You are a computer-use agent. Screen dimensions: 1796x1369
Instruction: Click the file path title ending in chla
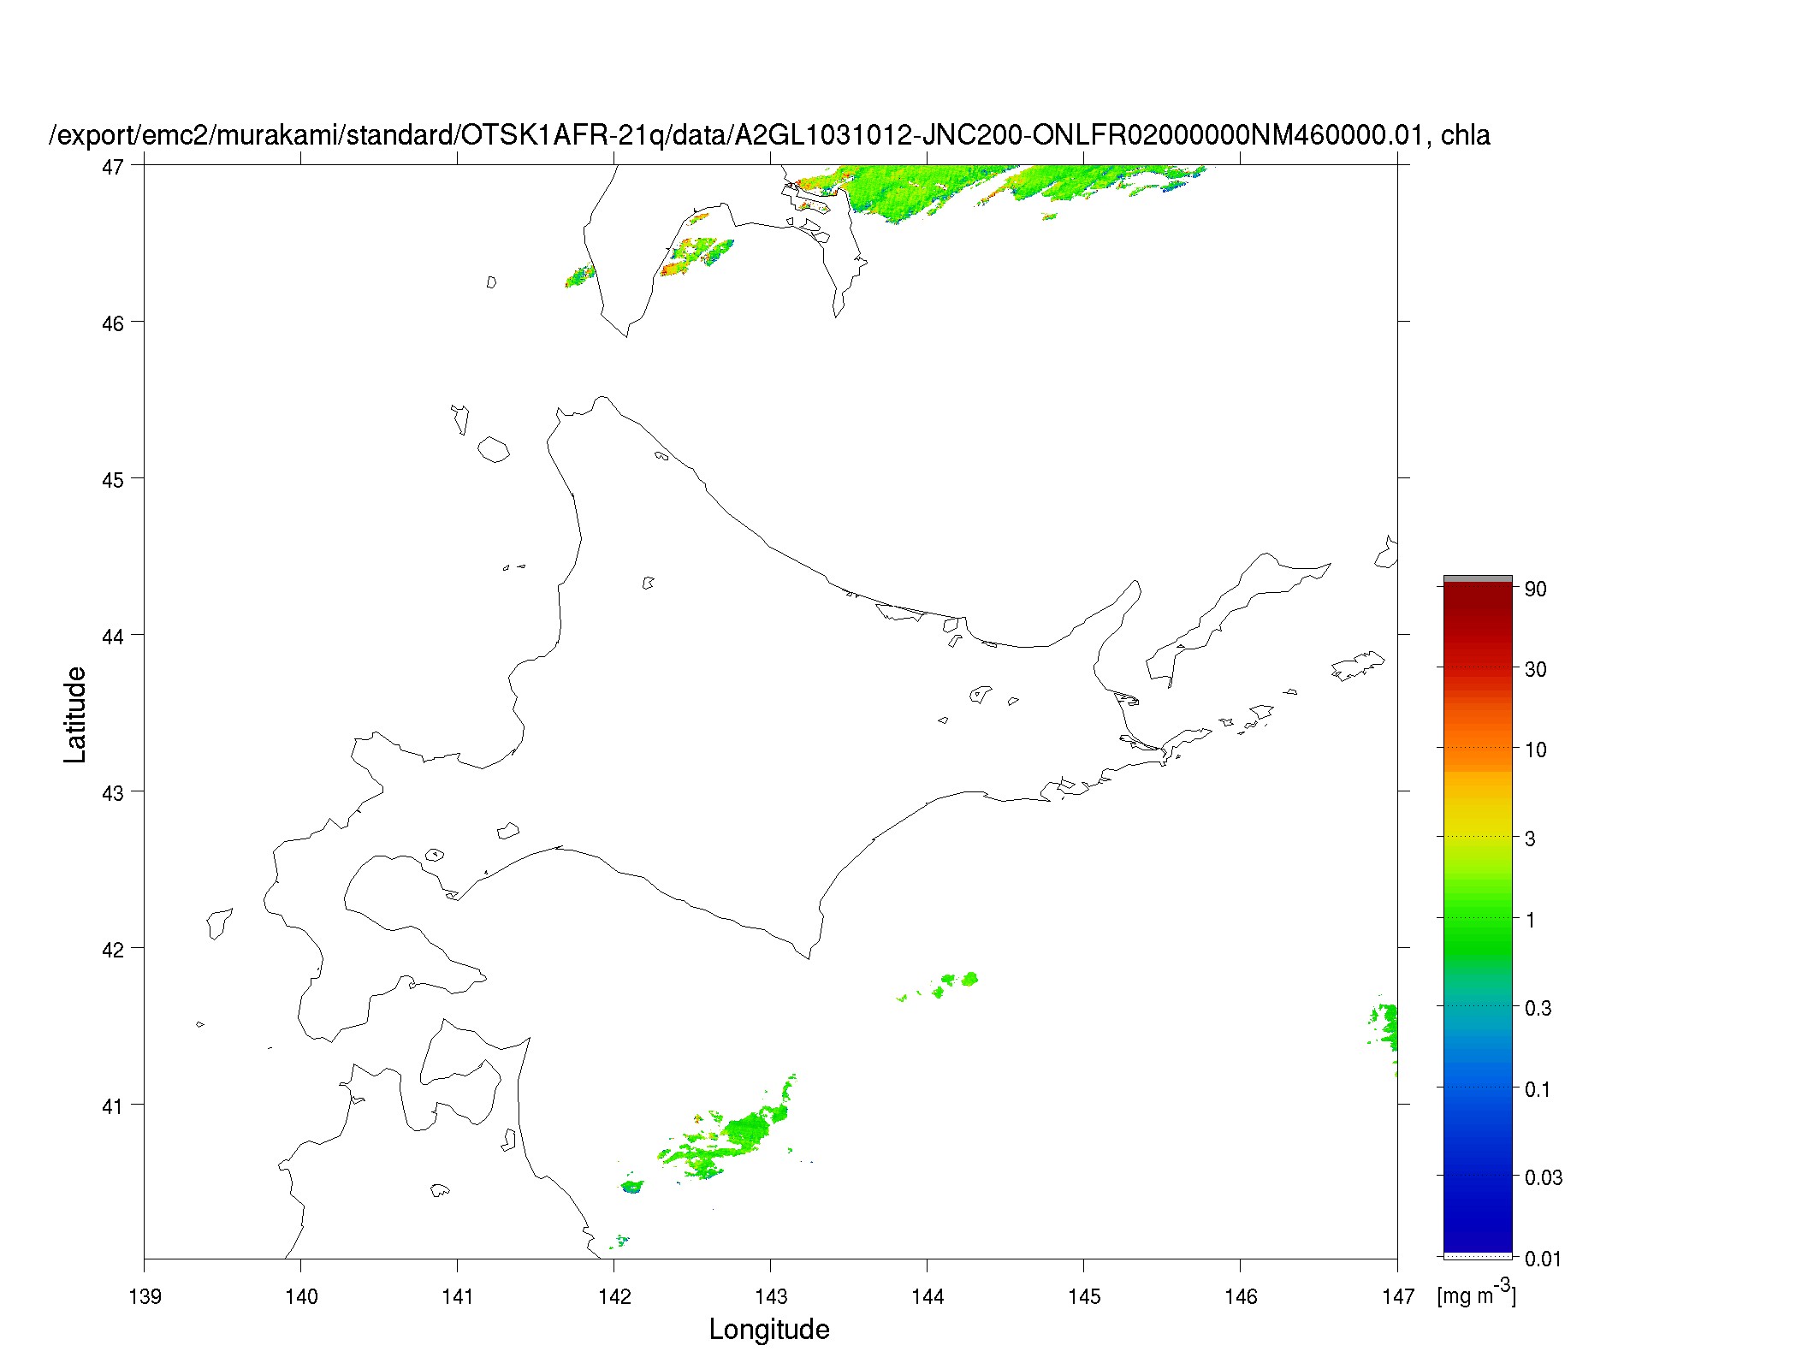[770, 134]
